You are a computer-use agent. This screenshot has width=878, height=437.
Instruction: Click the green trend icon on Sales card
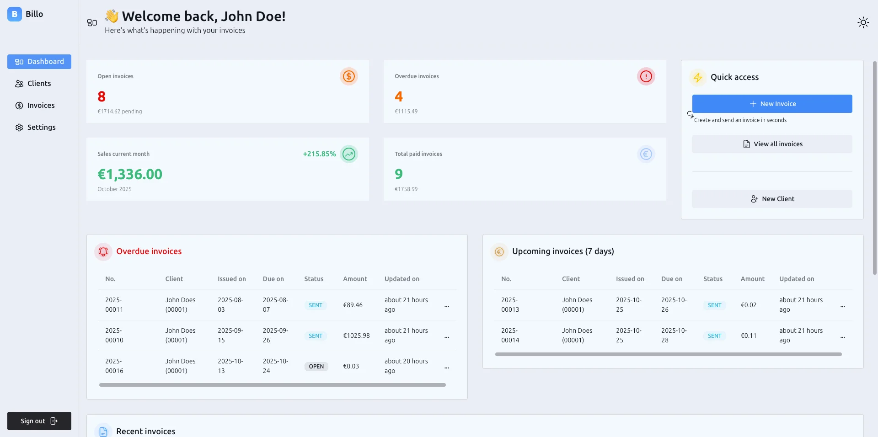point(348,154)
